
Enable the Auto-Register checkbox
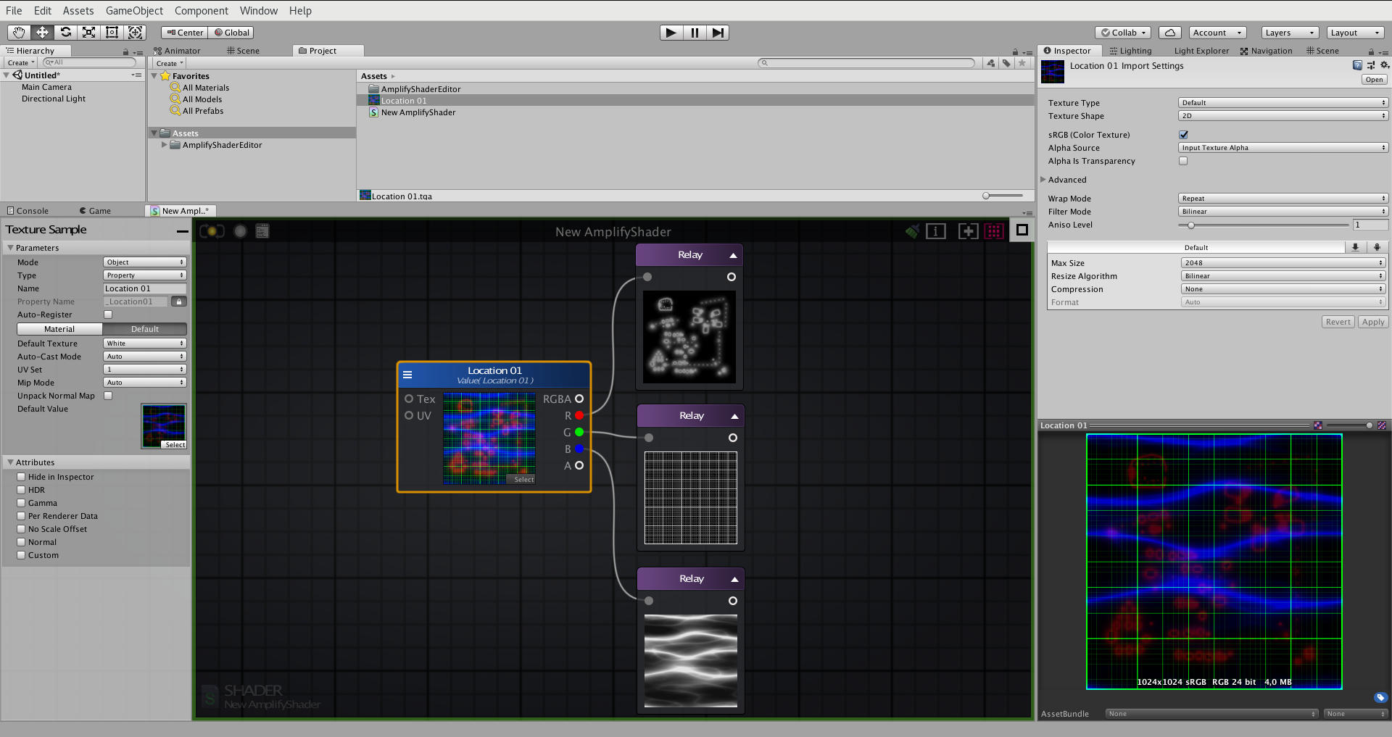click(x=108, y=315)
